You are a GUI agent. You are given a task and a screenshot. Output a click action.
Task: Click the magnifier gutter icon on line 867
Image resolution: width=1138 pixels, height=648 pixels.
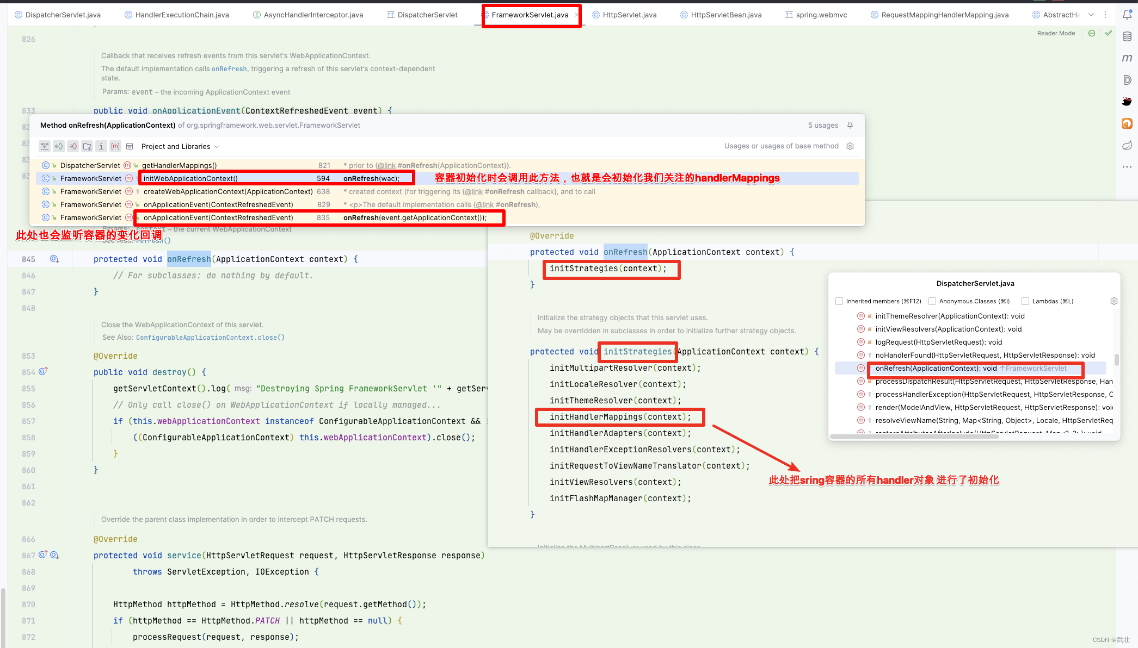[55, 555]
